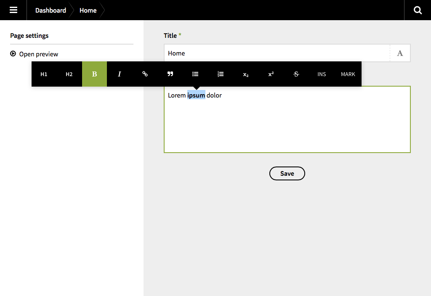Apply subscript formatting
This screenshot has height=296, width=431.
point(246,74)
